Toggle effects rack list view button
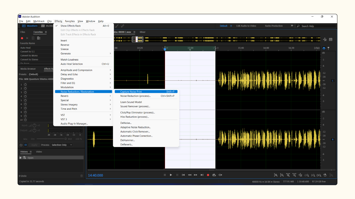Viewport: 355px width, 199px height. click(x=25, y=145)
